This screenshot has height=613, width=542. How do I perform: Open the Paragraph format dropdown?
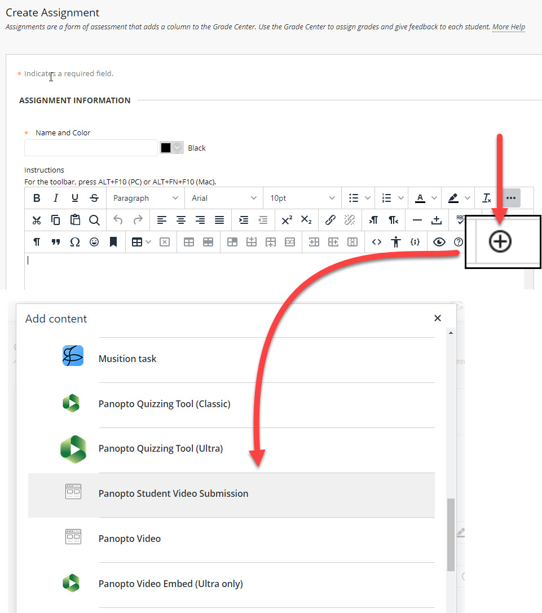146,198
